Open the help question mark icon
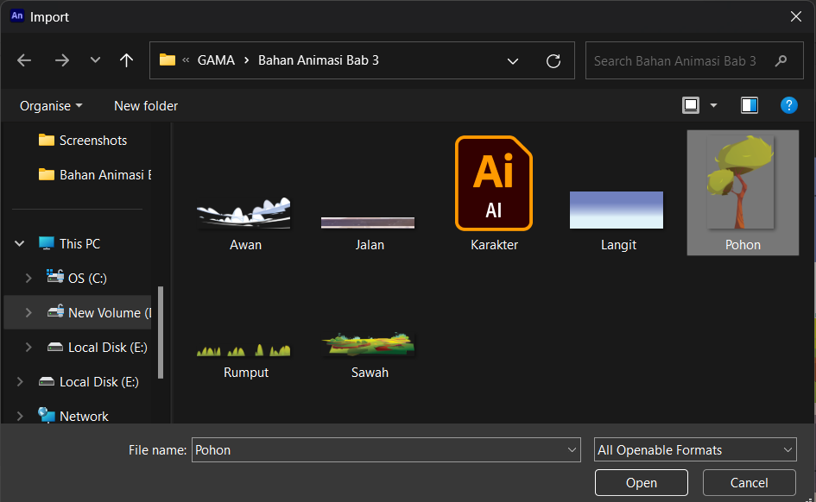The width and height of the screenshot is (816, 502). pos(789,105)
